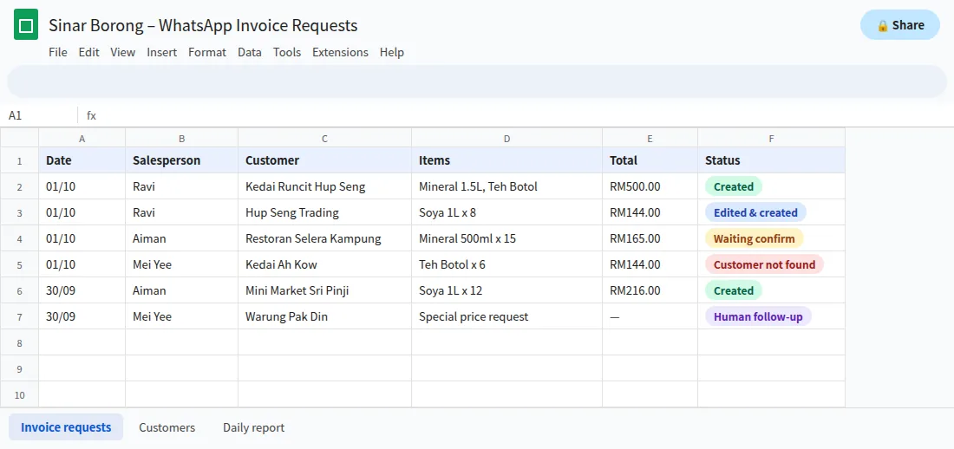Click the A1 name box
The width and height of the screenshot is (954, 449).
coord(40,115)
